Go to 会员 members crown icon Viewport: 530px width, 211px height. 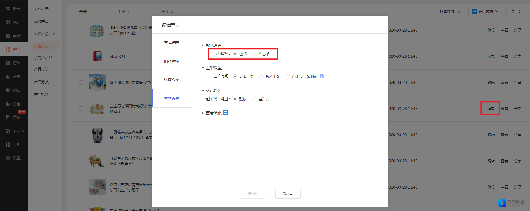(x=8, y=77)
